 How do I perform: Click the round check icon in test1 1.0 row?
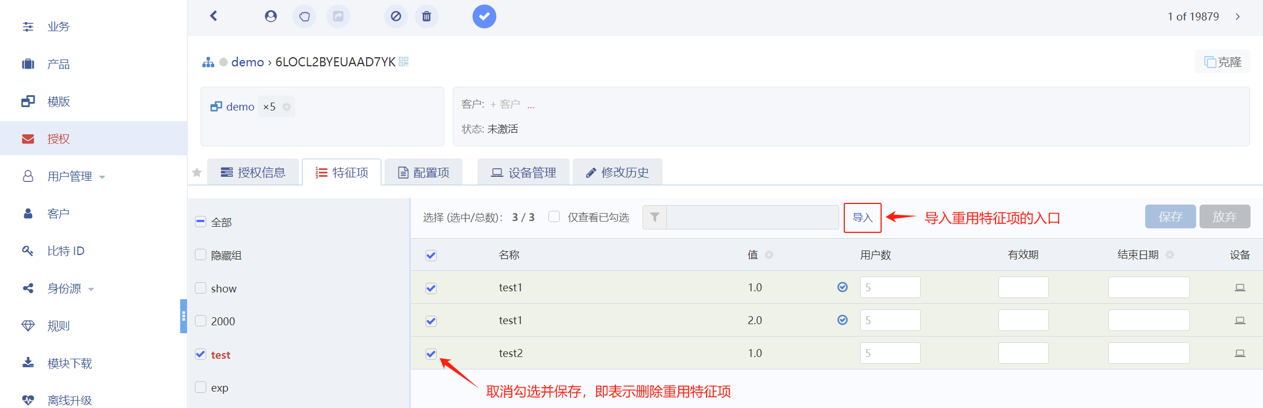[x=843, y=287]
